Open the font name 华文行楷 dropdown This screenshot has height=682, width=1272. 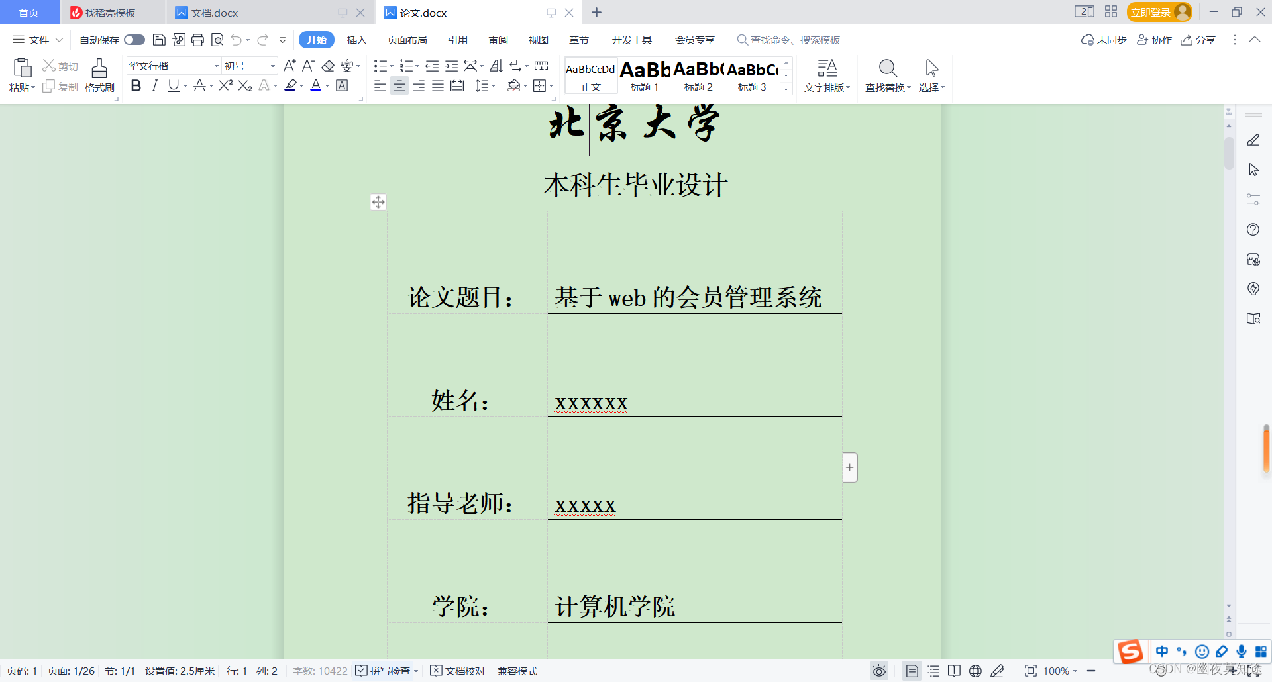pos(216,66)
